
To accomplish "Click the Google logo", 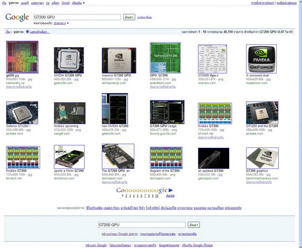I will (17, 17).
